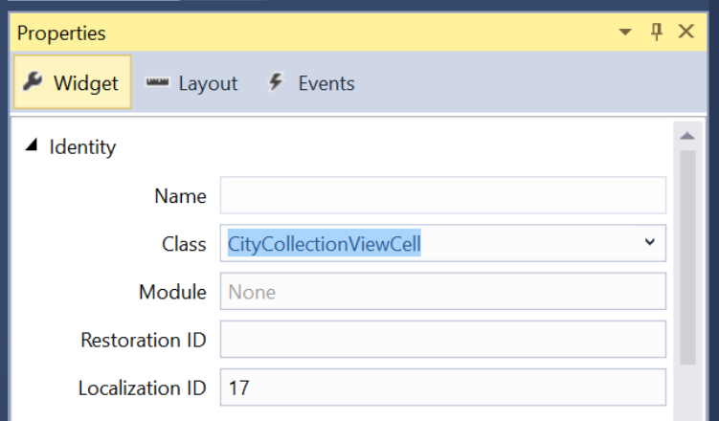Image resolution: width=719 pixels, height=421 pixels.
Task: Click the scrollbar up arrow
Action: (687, 136)
